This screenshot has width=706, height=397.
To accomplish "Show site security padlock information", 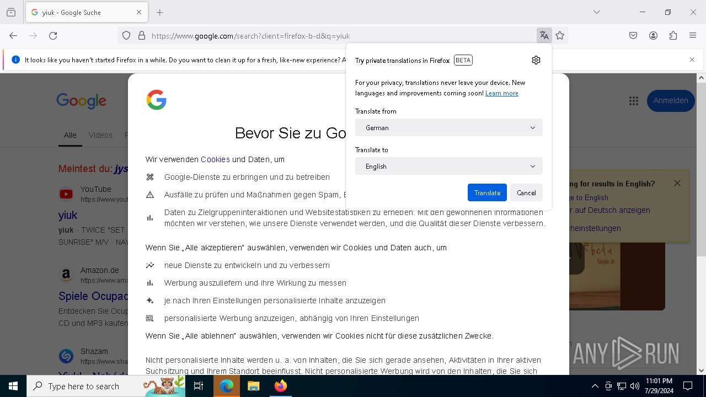I will 142,35.
